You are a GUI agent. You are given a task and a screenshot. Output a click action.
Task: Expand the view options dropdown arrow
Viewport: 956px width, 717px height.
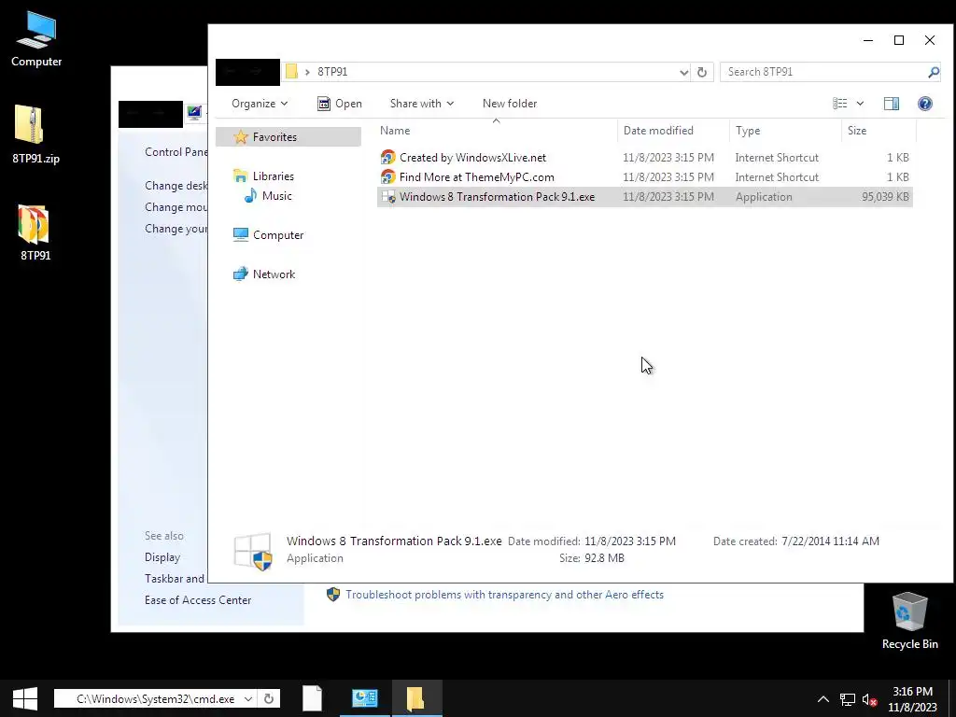point(860,104)
